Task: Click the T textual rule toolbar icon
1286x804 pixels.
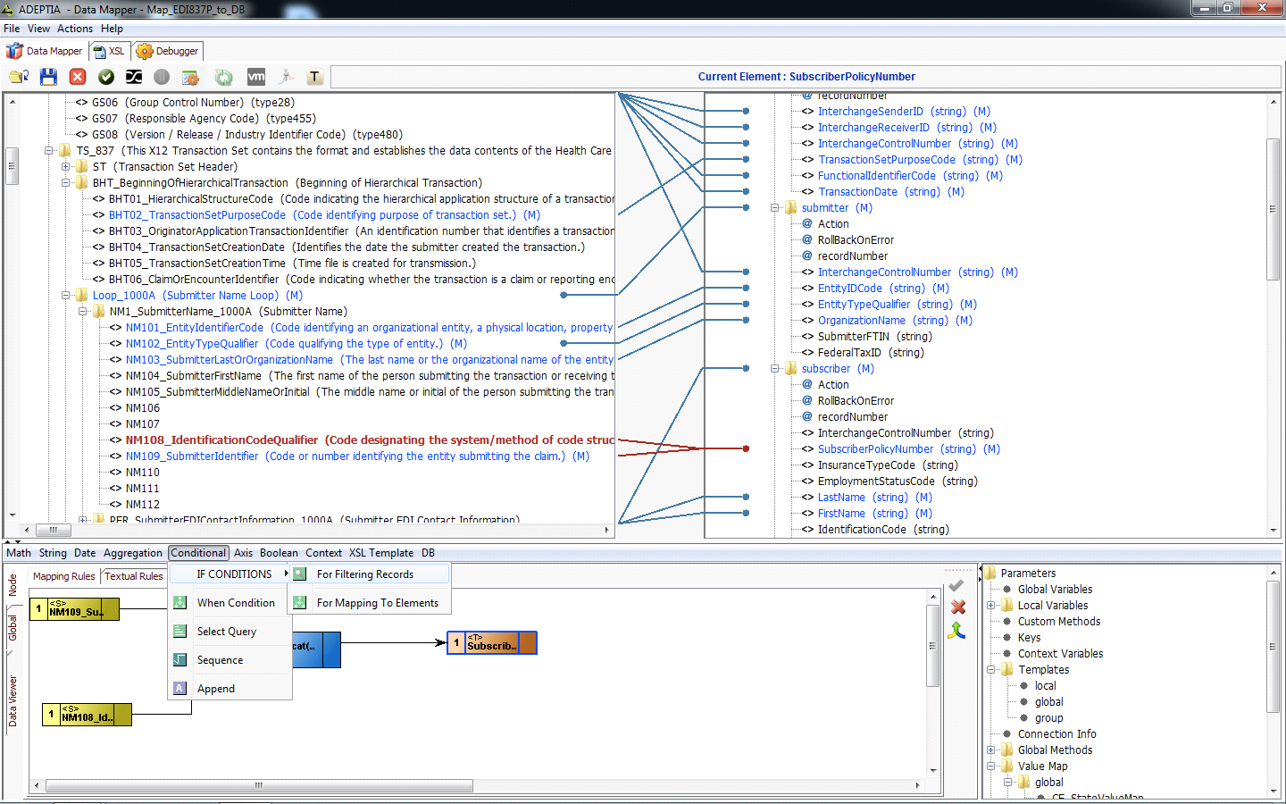Action: click(x=314, y=77)
